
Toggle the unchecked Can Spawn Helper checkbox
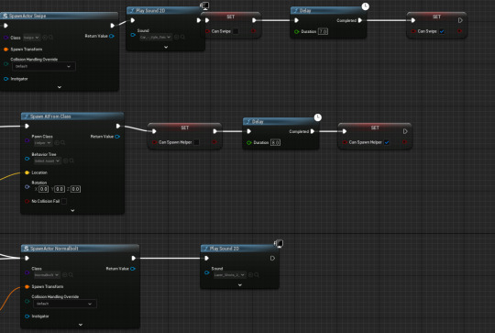[x=196, y=142]
